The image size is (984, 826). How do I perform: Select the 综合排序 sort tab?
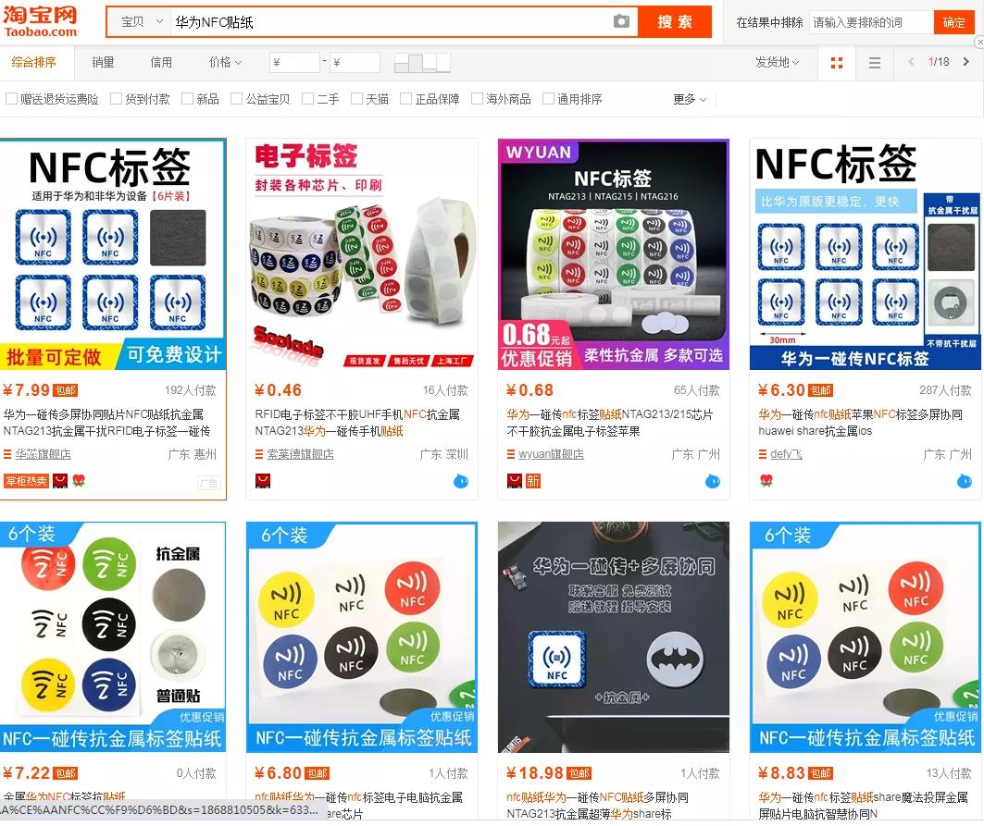coord(34,63)
